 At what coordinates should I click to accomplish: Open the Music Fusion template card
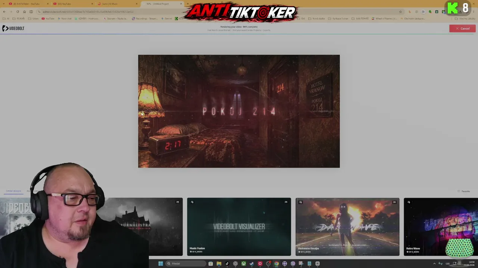pos(239,227)
